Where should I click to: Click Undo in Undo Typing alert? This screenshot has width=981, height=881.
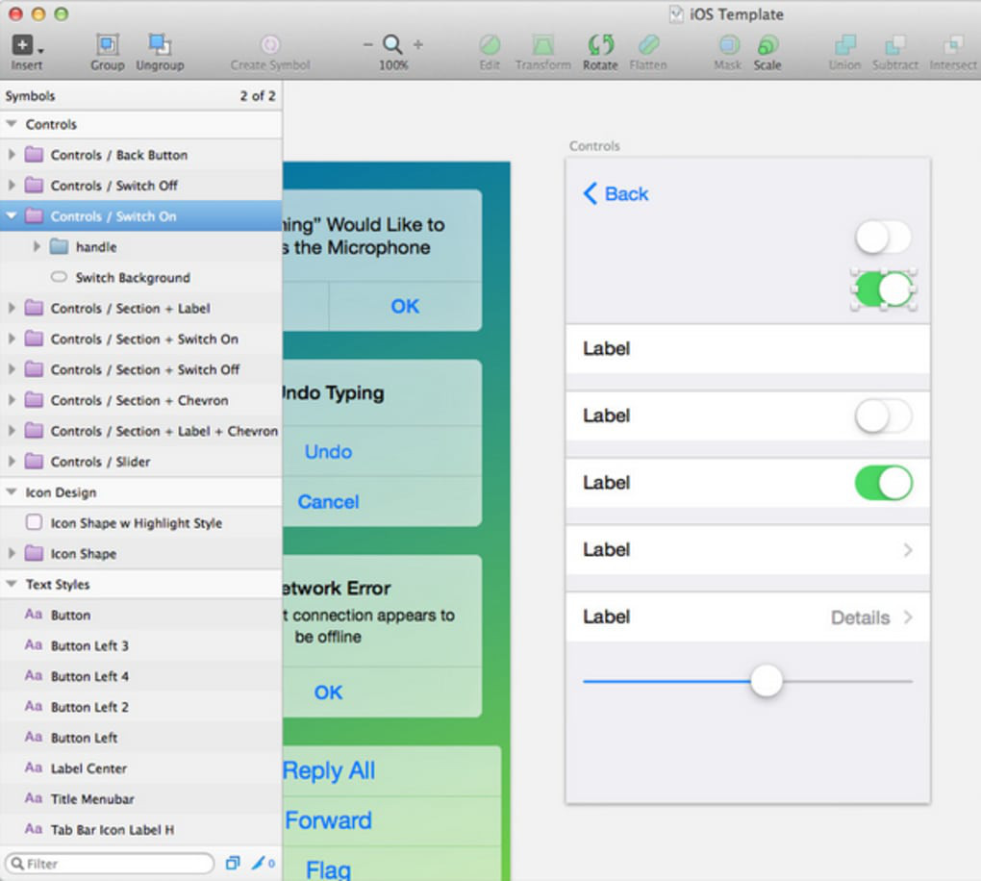pos(329,452)
